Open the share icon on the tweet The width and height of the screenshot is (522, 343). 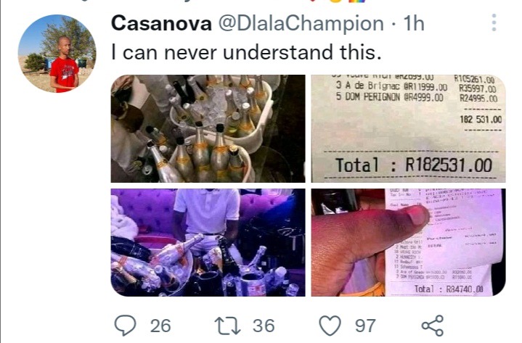click(x=433, y=326)
